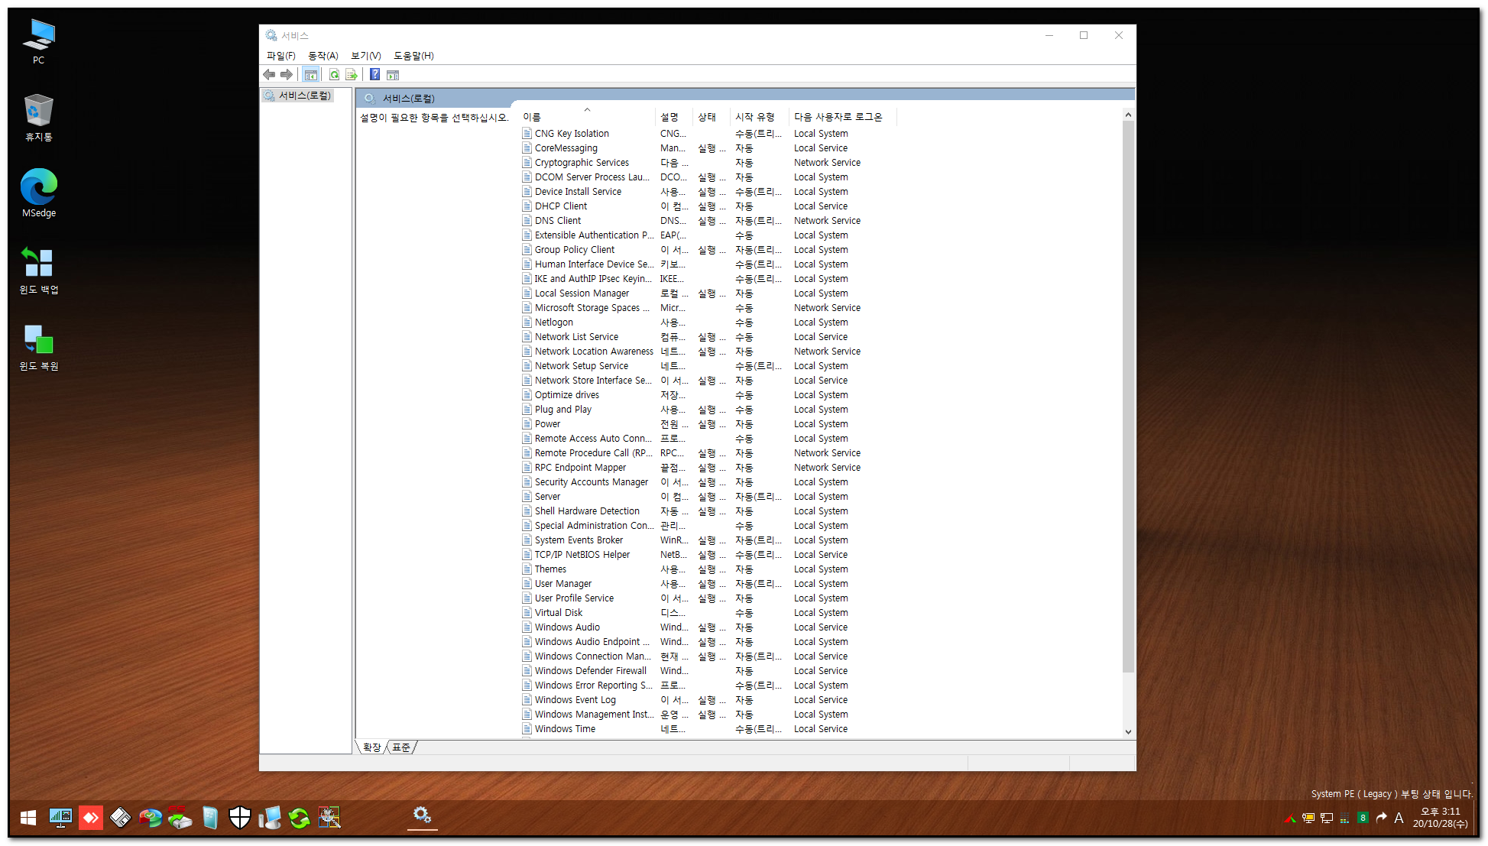Toggle the show/hide action pane icon
Image resolution: width=1488 pixels, height=846 pixels.
393,74
